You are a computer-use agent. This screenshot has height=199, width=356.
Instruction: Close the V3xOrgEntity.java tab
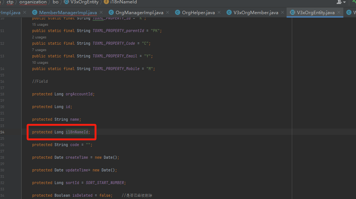coord(339,12)
